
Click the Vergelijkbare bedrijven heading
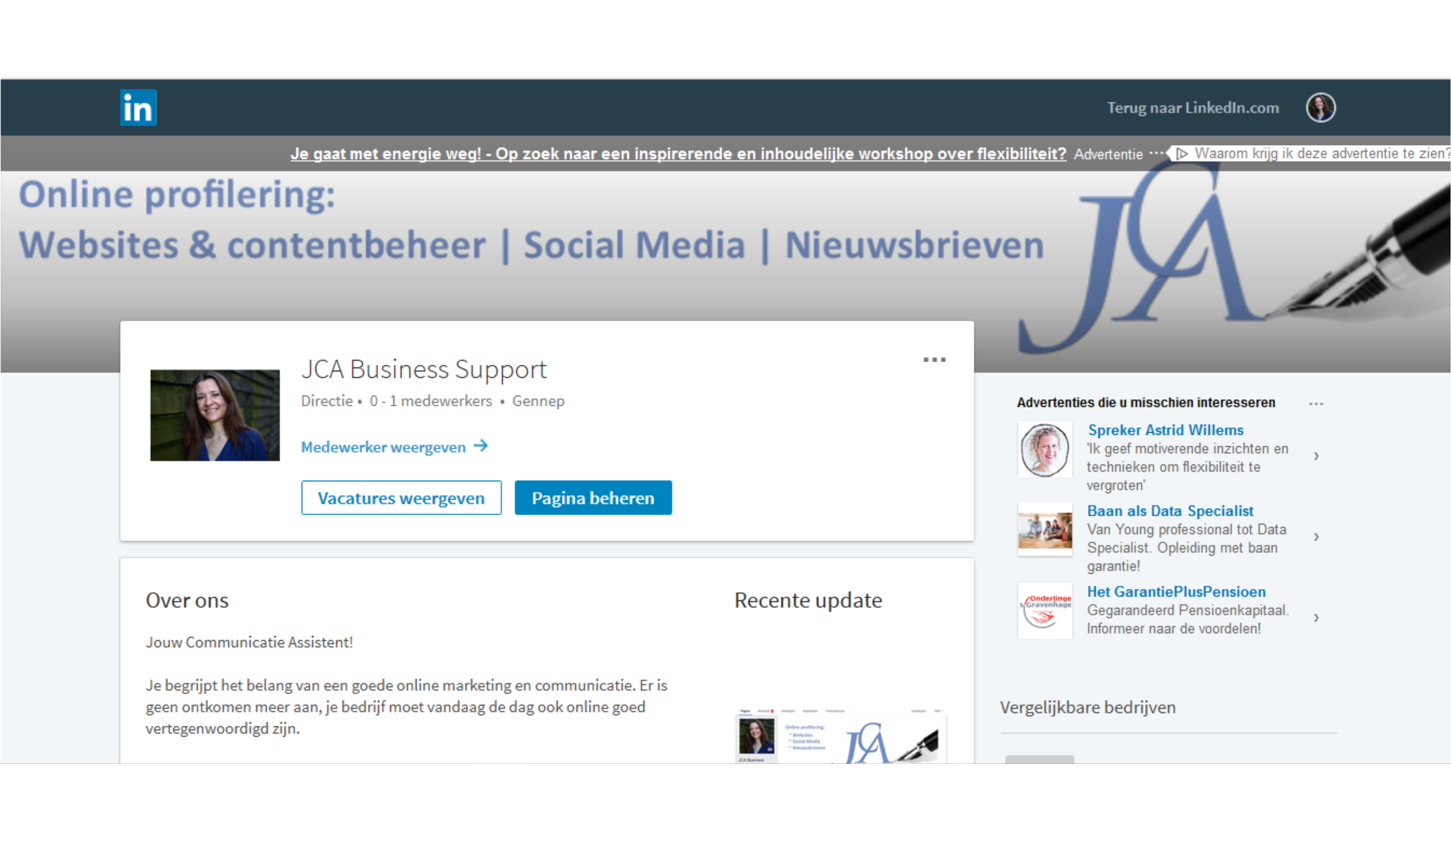[1088, 707]
